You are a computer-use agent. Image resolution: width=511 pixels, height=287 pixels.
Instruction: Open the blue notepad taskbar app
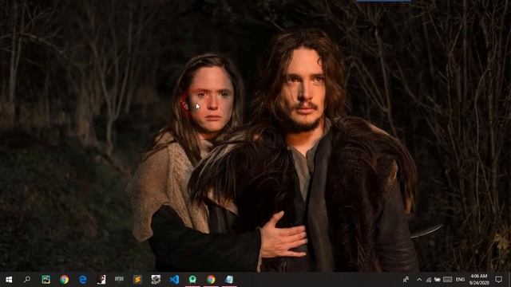point(229,280)
